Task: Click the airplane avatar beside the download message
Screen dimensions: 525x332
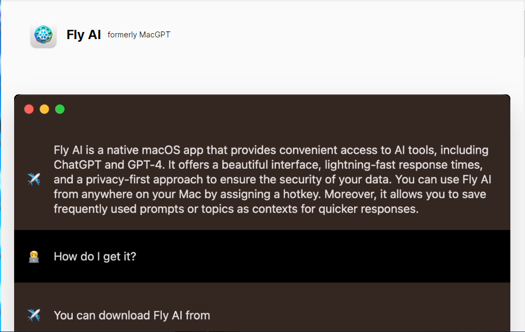Action: (34, 315)
